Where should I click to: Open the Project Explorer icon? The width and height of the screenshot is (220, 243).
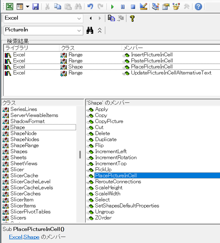click(155, 7)
